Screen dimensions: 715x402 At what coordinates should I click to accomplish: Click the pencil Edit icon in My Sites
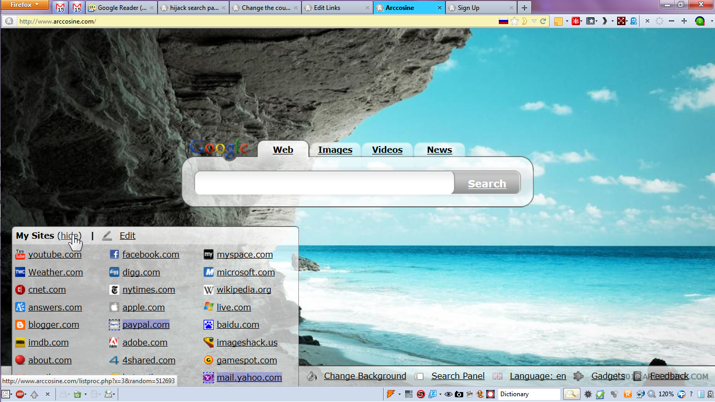pos(107,236)
